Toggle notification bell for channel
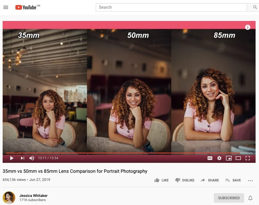 [x=250, y=198]
